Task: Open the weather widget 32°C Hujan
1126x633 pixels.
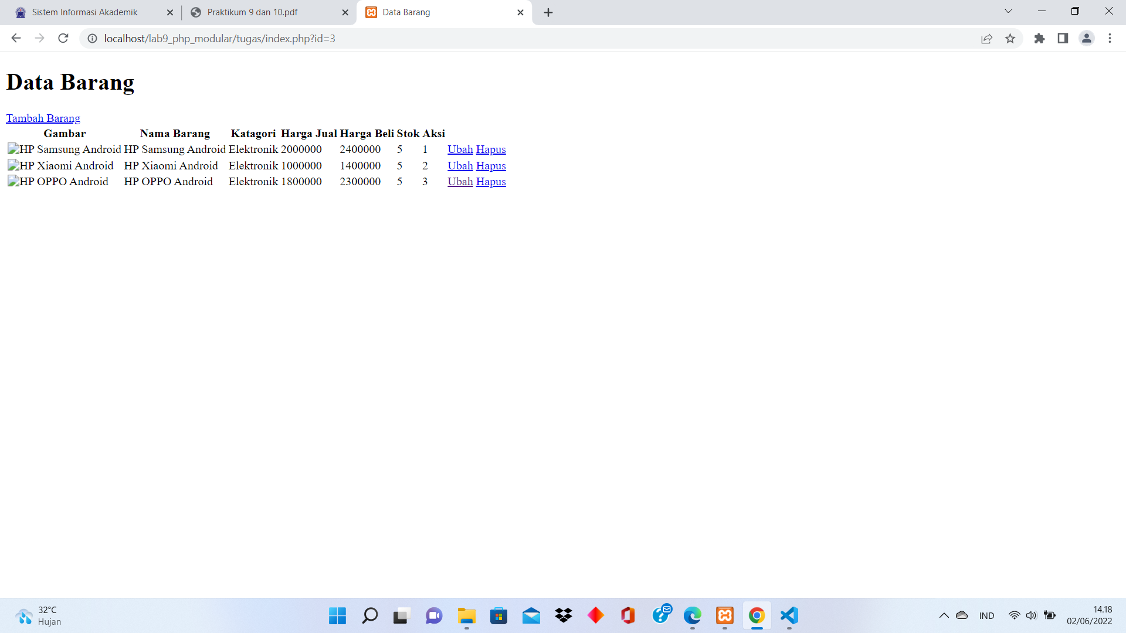Action: pyautogui.click(x=38, y=615)
